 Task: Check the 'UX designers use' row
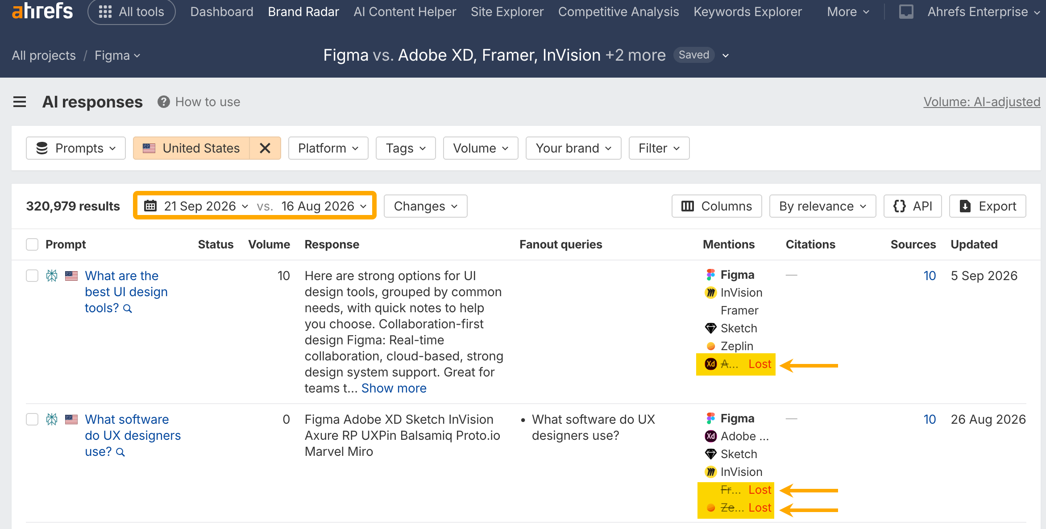click(32, 419)
